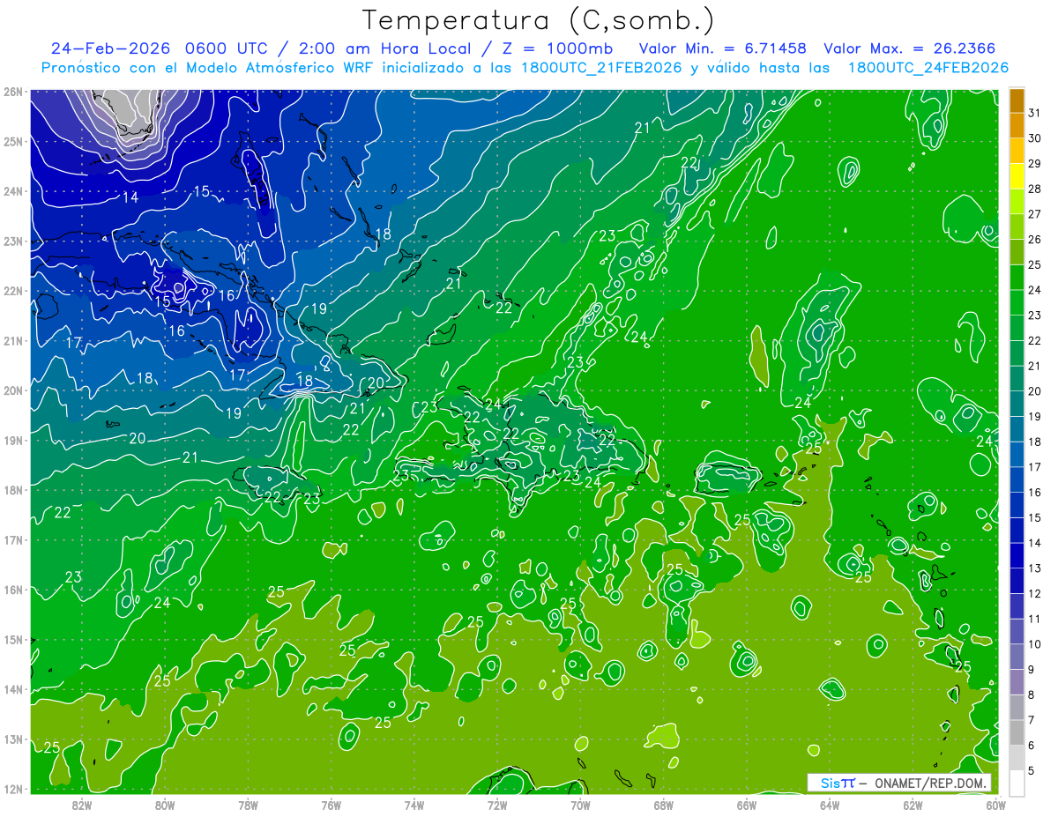Click the gray color bar segment between 6 and 7

coord(1017,732)
